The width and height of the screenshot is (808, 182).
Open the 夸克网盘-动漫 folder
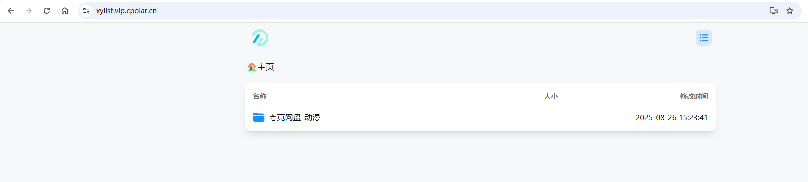(x=294, y=117)
